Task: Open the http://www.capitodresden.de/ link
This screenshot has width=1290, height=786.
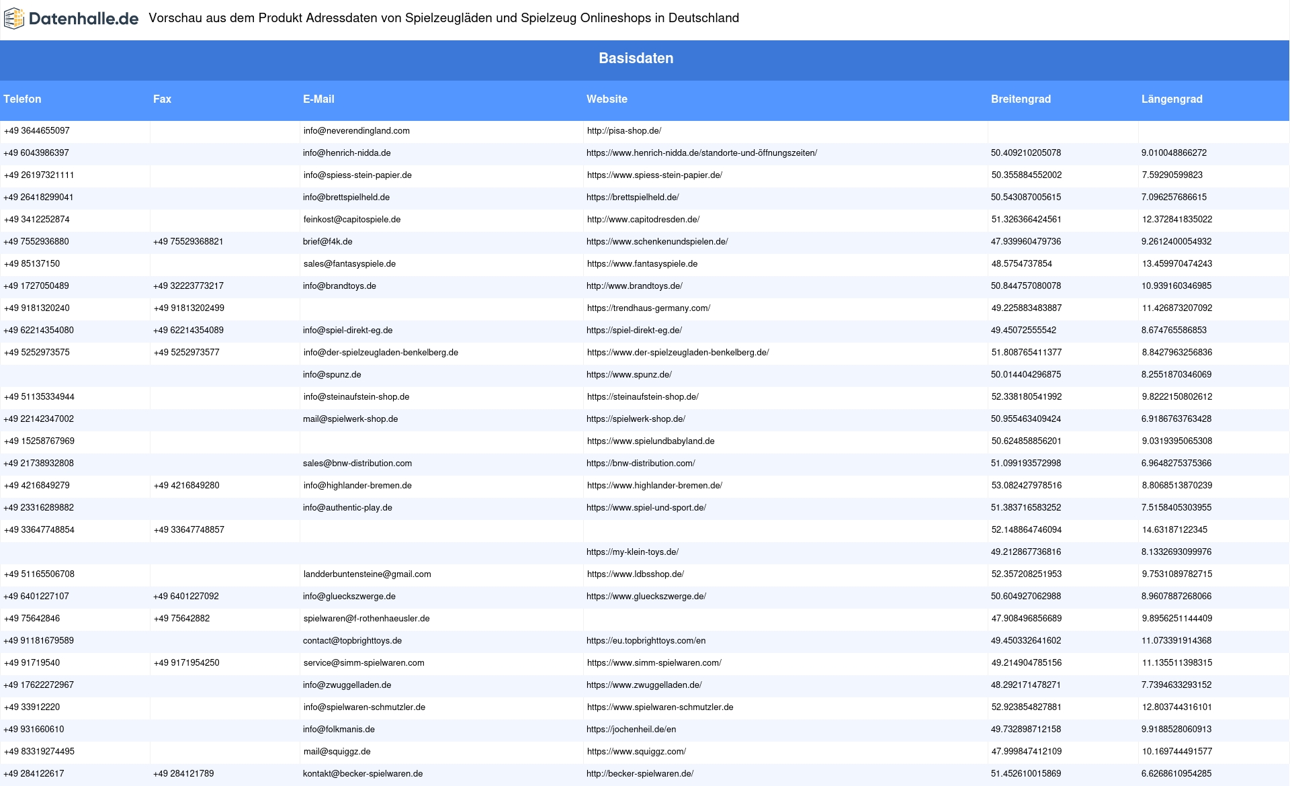Action: pos(643,220)
